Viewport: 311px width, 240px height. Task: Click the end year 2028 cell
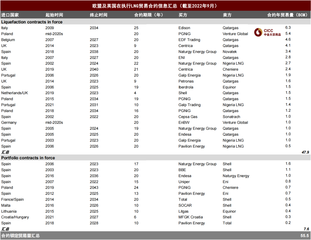(94, 223)
